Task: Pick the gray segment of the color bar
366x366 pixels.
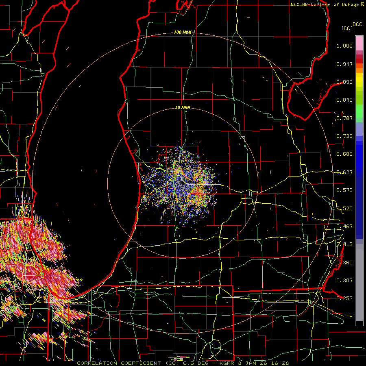Action: [359, 283]
